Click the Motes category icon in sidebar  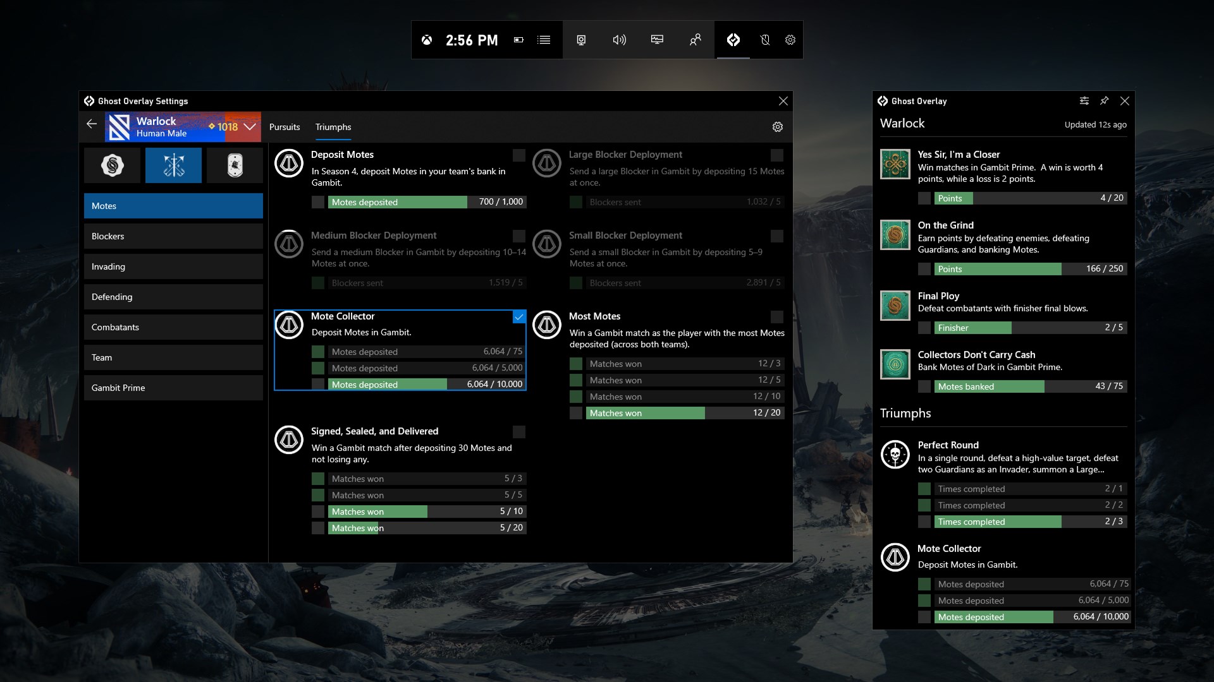coord(173,205)
